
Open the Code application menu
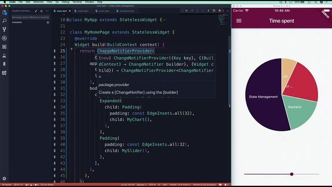pyautogui.click(x=12, y=2)
